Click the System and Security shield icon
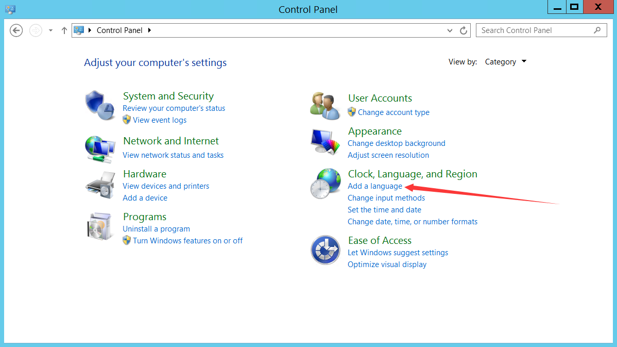 [x=100, y=106]
